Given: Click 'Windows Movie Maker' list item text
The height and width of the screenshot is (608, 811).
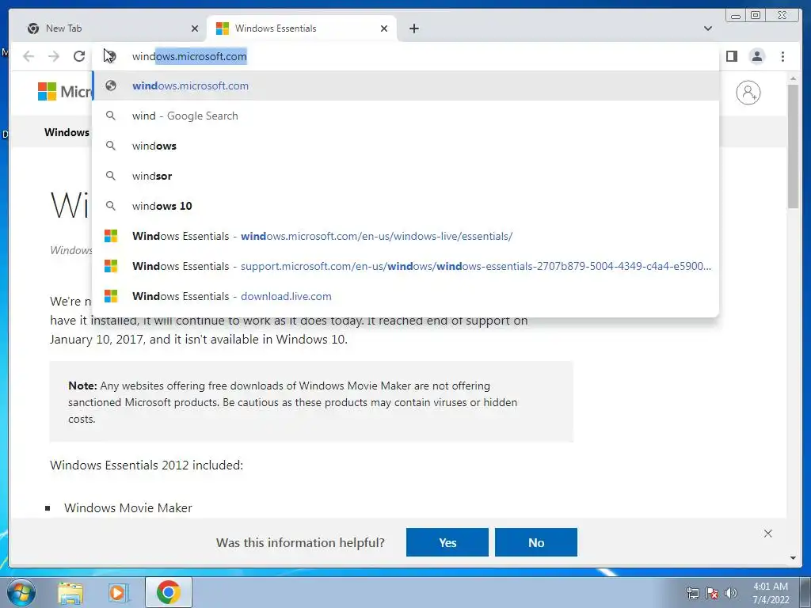Looking at the screenshot, I should [x=128, y=507].
